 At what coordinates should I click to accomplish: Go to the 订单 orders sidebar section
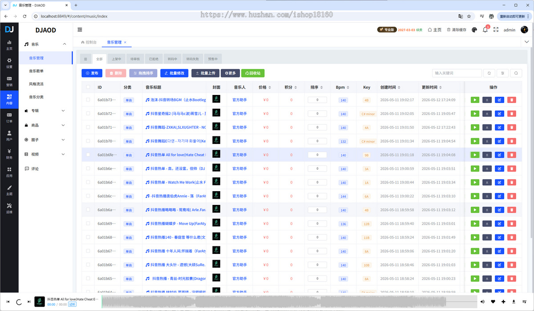tap(9, 117)
